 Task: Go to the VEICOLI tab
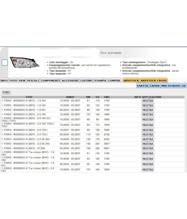coord(33,81)
